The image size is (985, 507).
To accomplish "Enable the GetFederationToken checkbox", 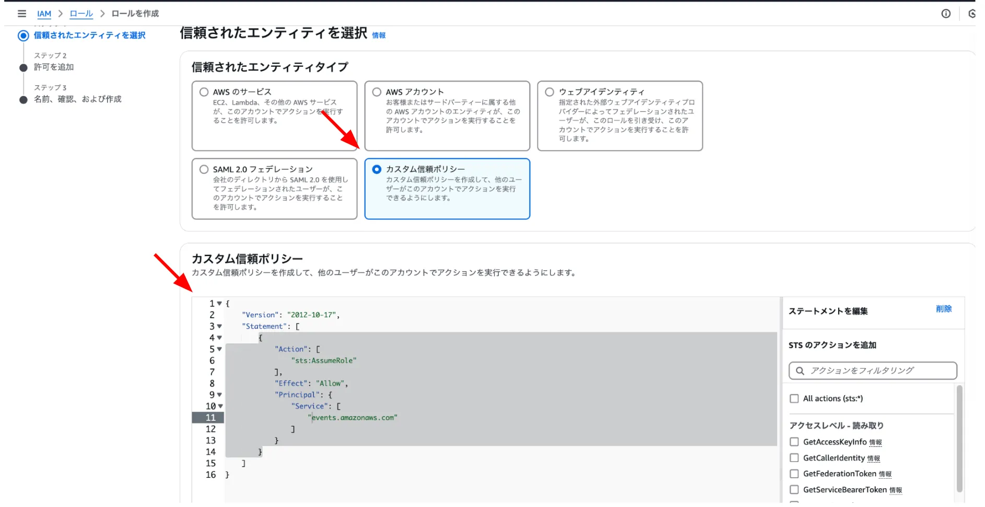I will (x=794, y=474).
